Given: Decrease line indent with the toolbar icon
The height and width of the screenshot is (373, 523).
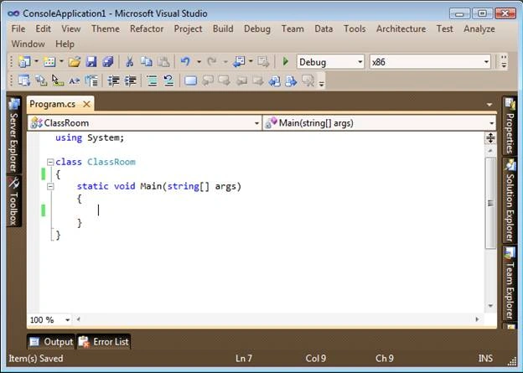Looking at the screenshot, I should coord(113,80).
